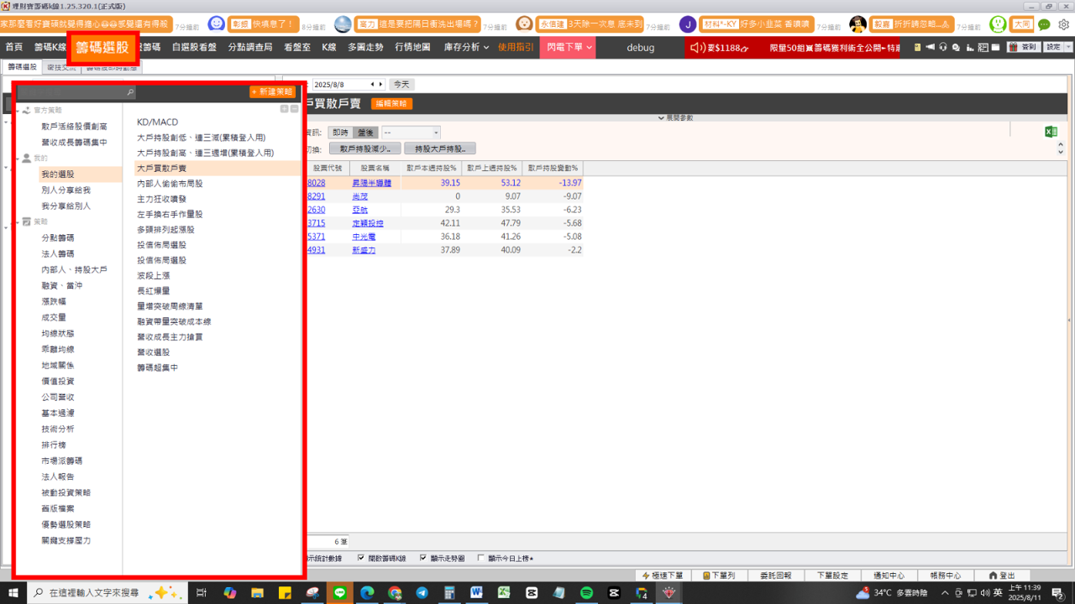Open Telegram from the Windows taskbar
Image resolution: width=1075 pixels, height=604 pixels.
coord(422,593)
